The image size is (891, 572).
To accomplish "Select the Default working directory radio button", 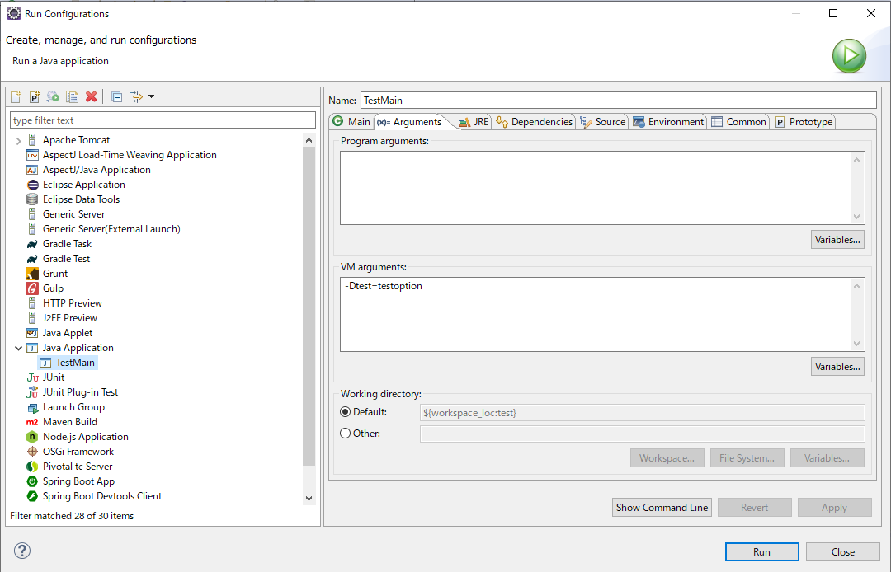I will point(346,412).
